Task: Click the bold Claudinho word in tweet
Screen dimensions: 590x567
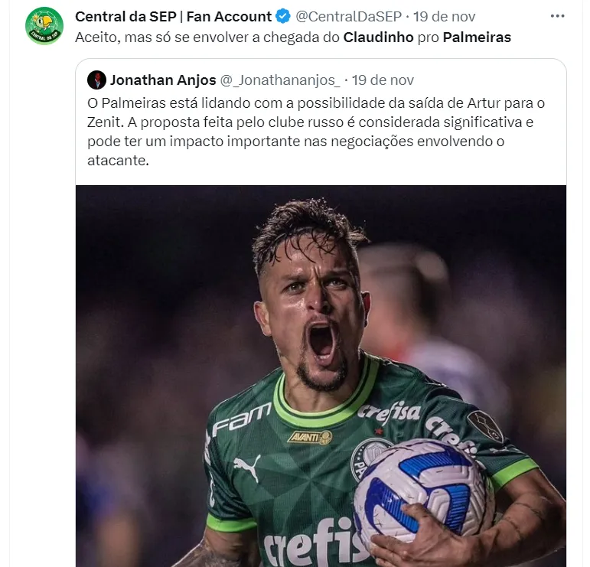Action: (x=378, y=37)
